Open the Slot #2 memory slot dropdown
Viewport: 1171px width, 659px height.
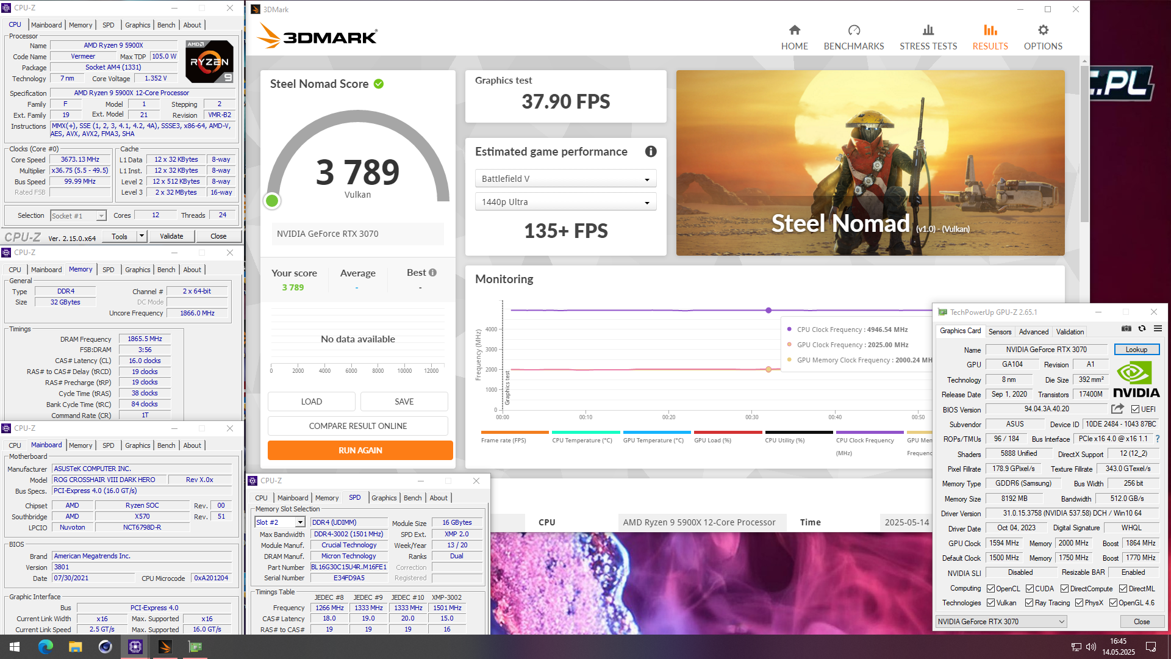point(280,522)
